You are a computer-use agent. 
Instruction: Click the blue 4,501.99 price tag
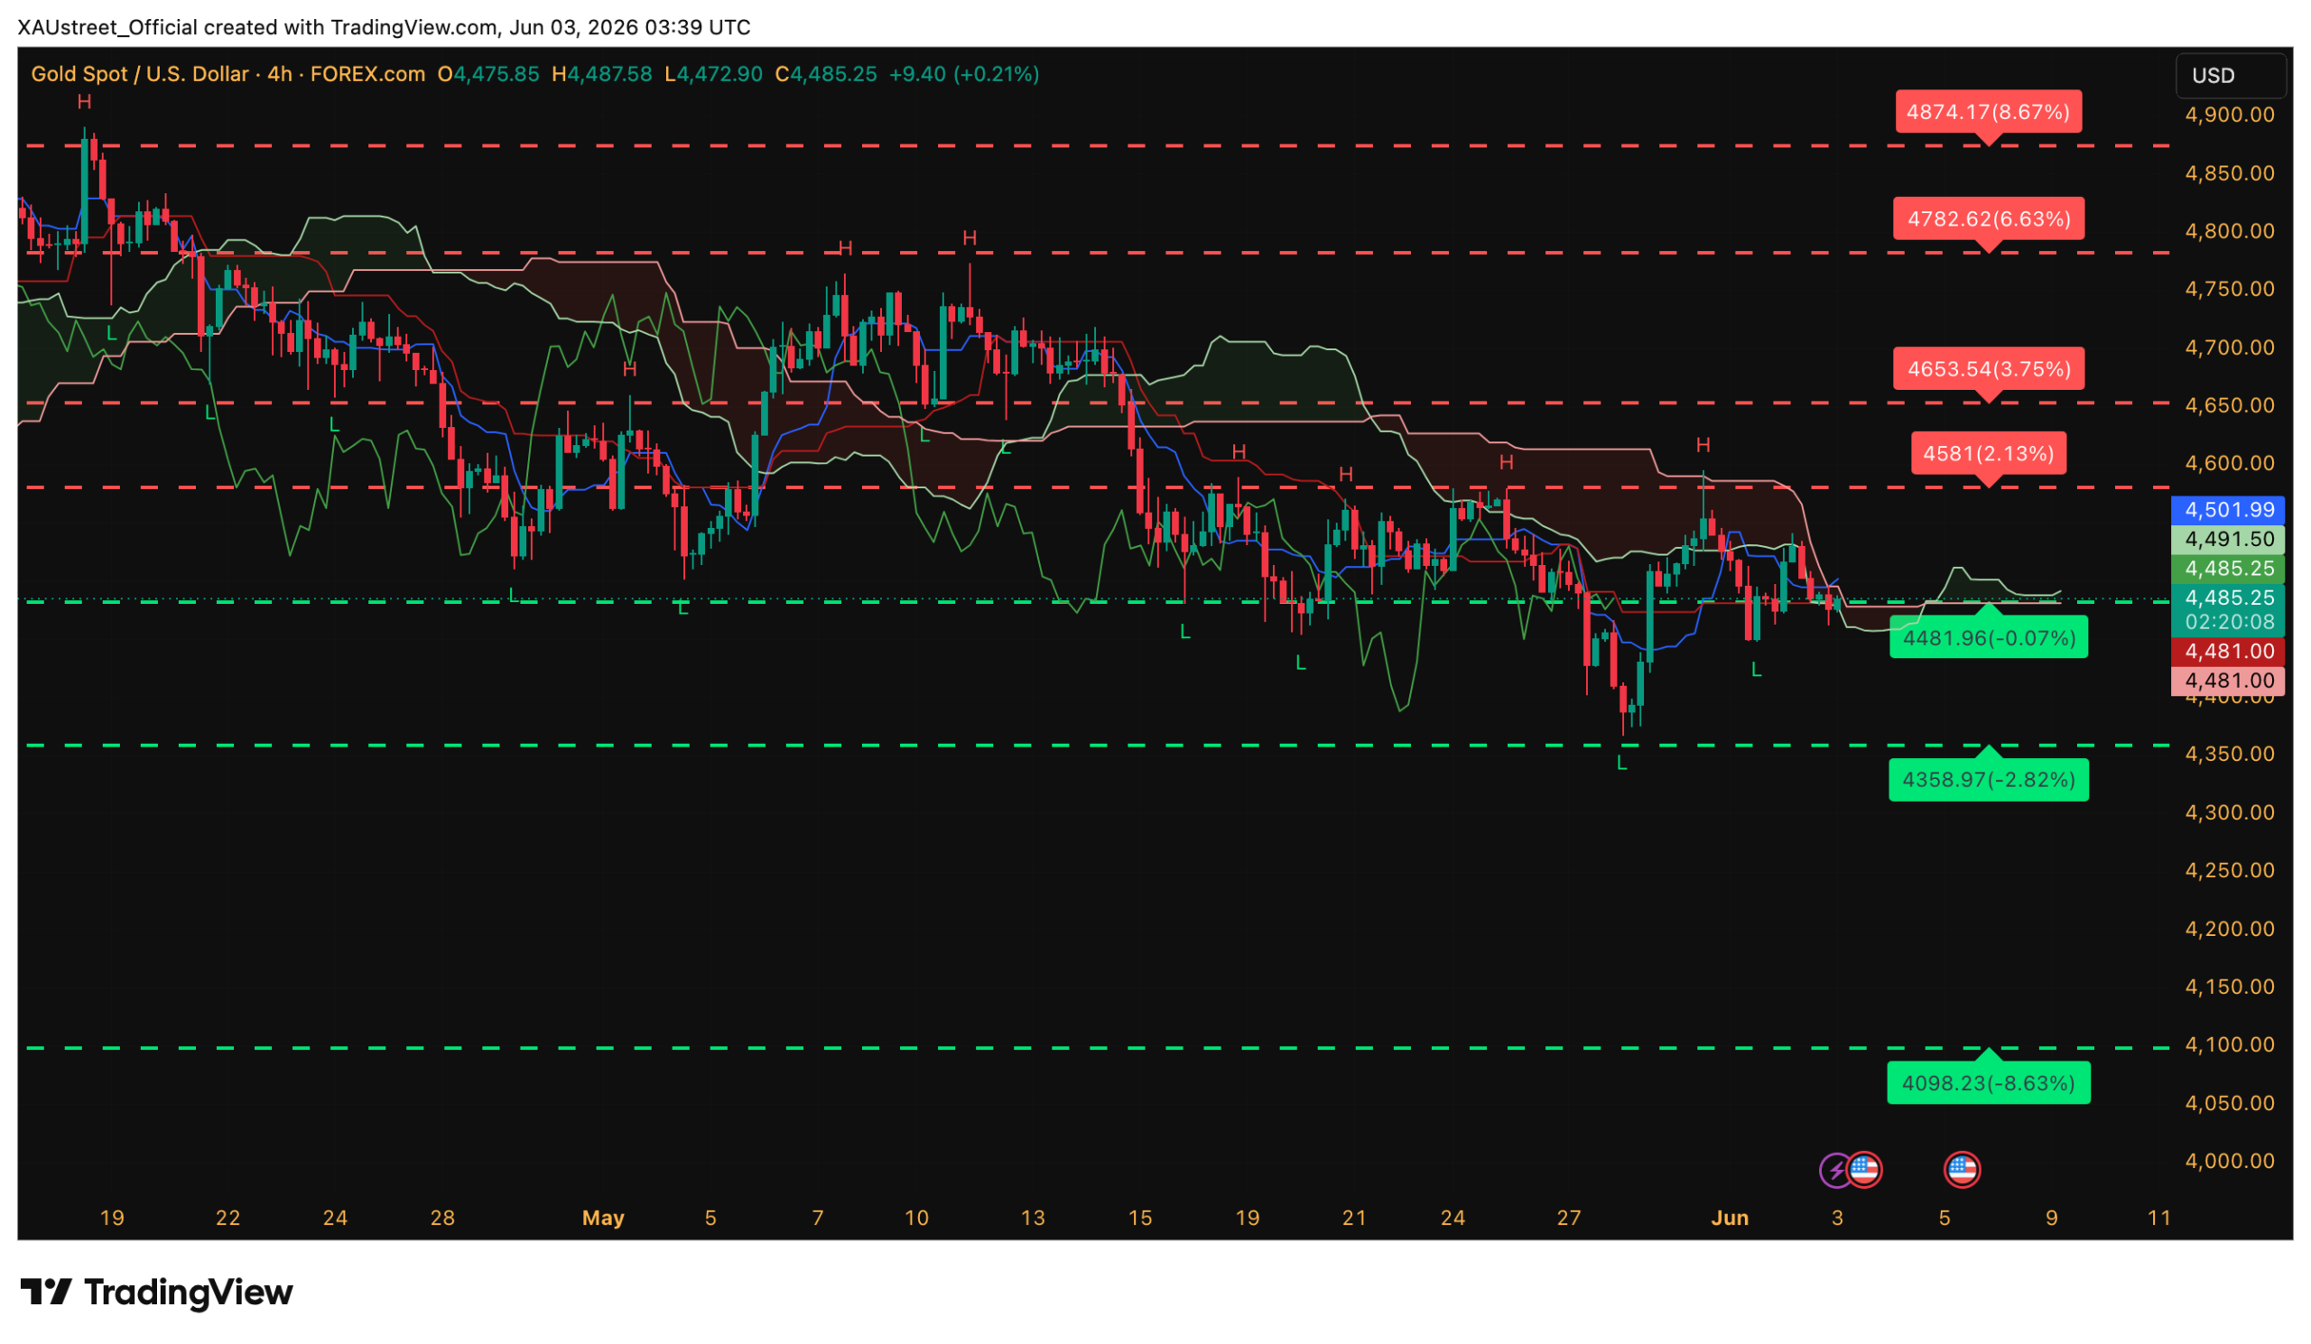(x=2228, y=510)
